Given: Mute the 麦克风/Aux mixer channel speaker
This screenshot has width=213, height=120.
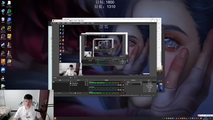Looking at the screenshot, I should pyautogui.click(x=121, y=85).
